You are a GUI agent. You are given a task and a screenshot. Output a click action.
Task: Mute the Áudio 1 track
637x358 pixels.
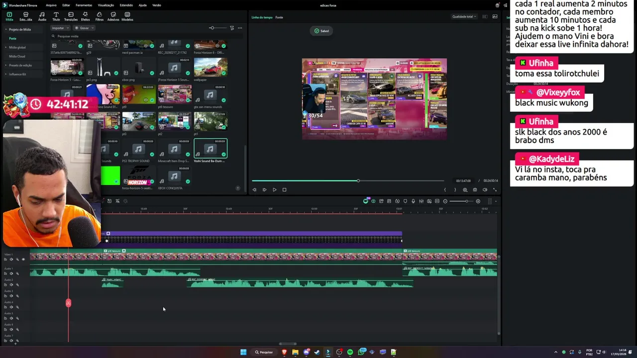click(11, 273)
